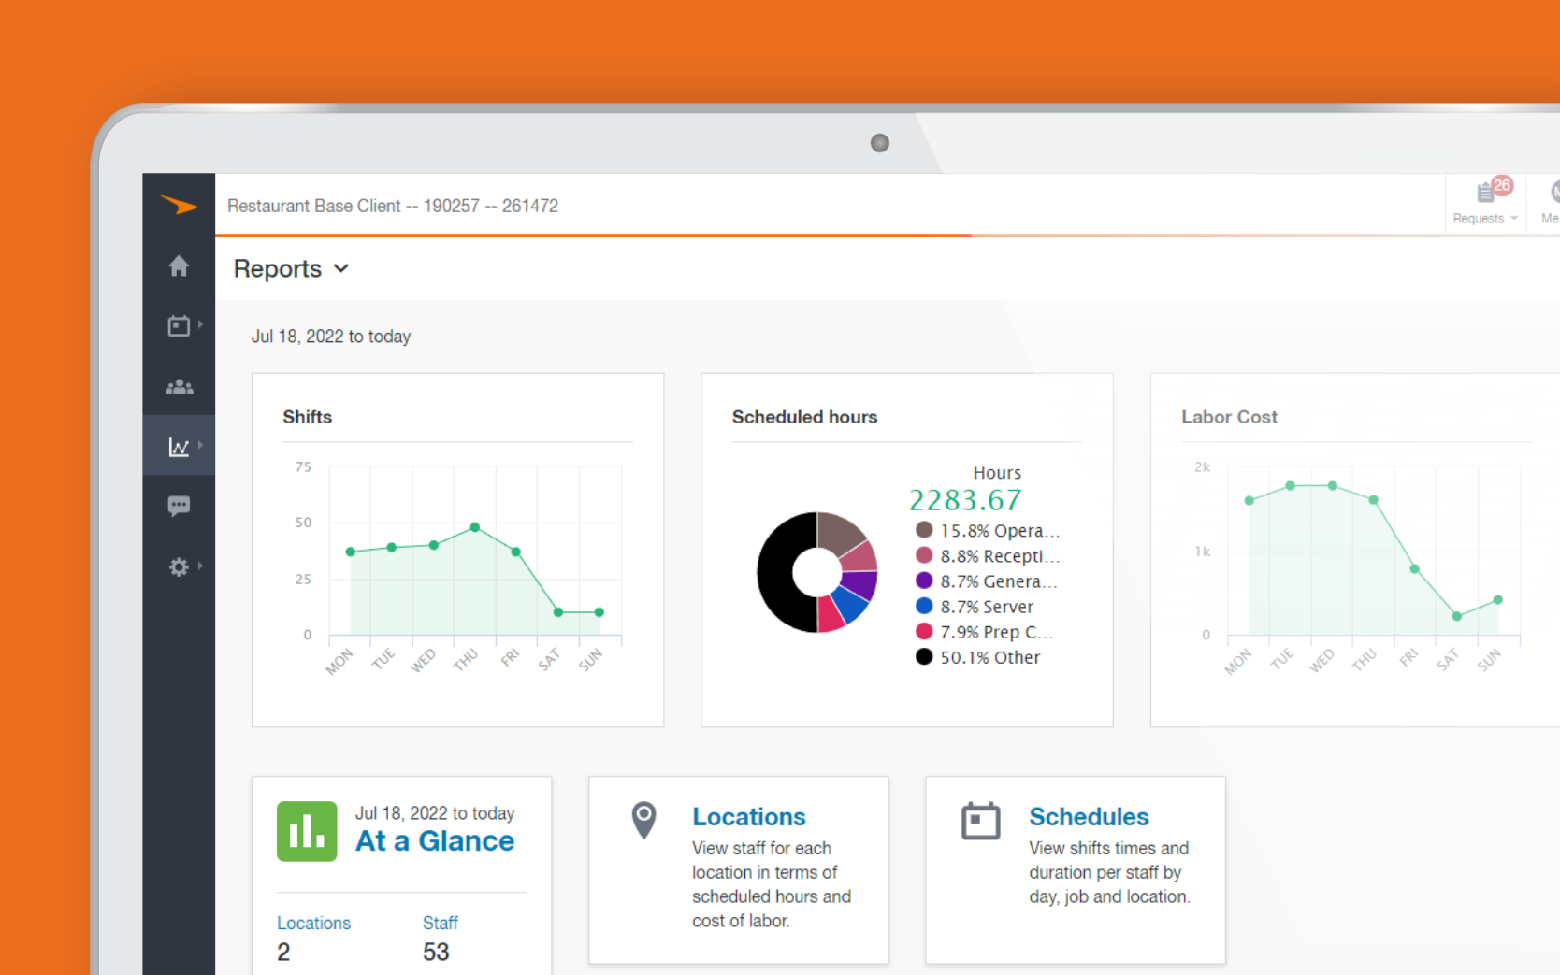Click the Schedules calendar icon
The image size is (1560, 975).
click(x=981, y=821)
